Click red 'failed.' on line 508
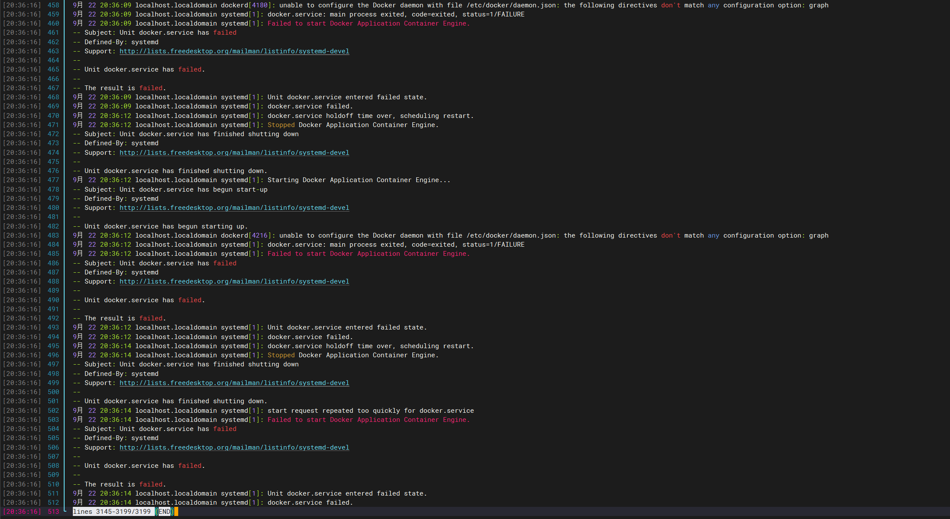 pyautogui.click(x=192, y=466)
